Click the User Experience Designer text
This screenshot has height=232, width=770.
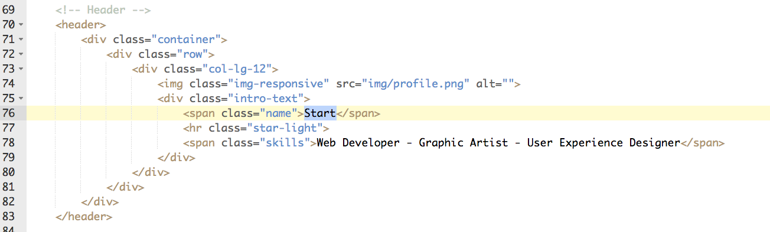603,143
